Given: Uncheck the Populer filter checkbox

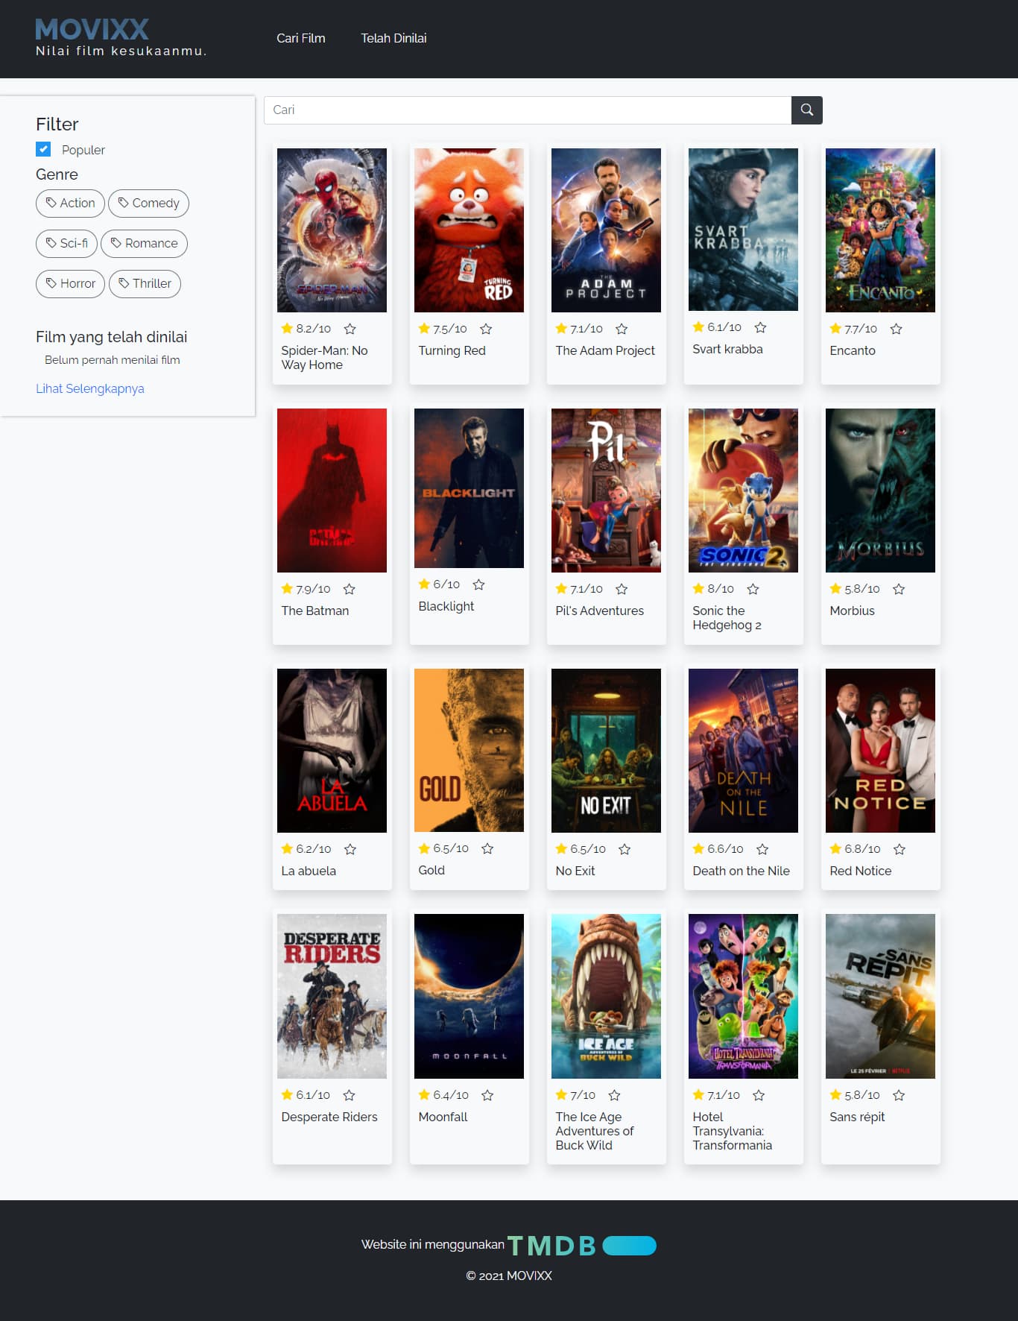Looking at the screenshot, I should click(x=43, y=149).
